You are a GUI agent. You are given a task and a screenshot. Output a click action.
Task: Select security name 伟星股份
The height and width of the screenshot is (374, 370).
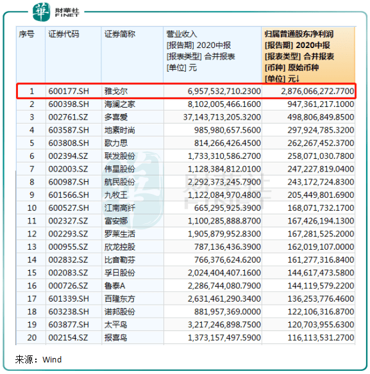120,169
